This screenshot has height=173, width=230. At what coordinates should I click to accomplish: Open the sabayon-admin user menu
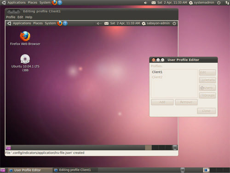coord(156,23)
